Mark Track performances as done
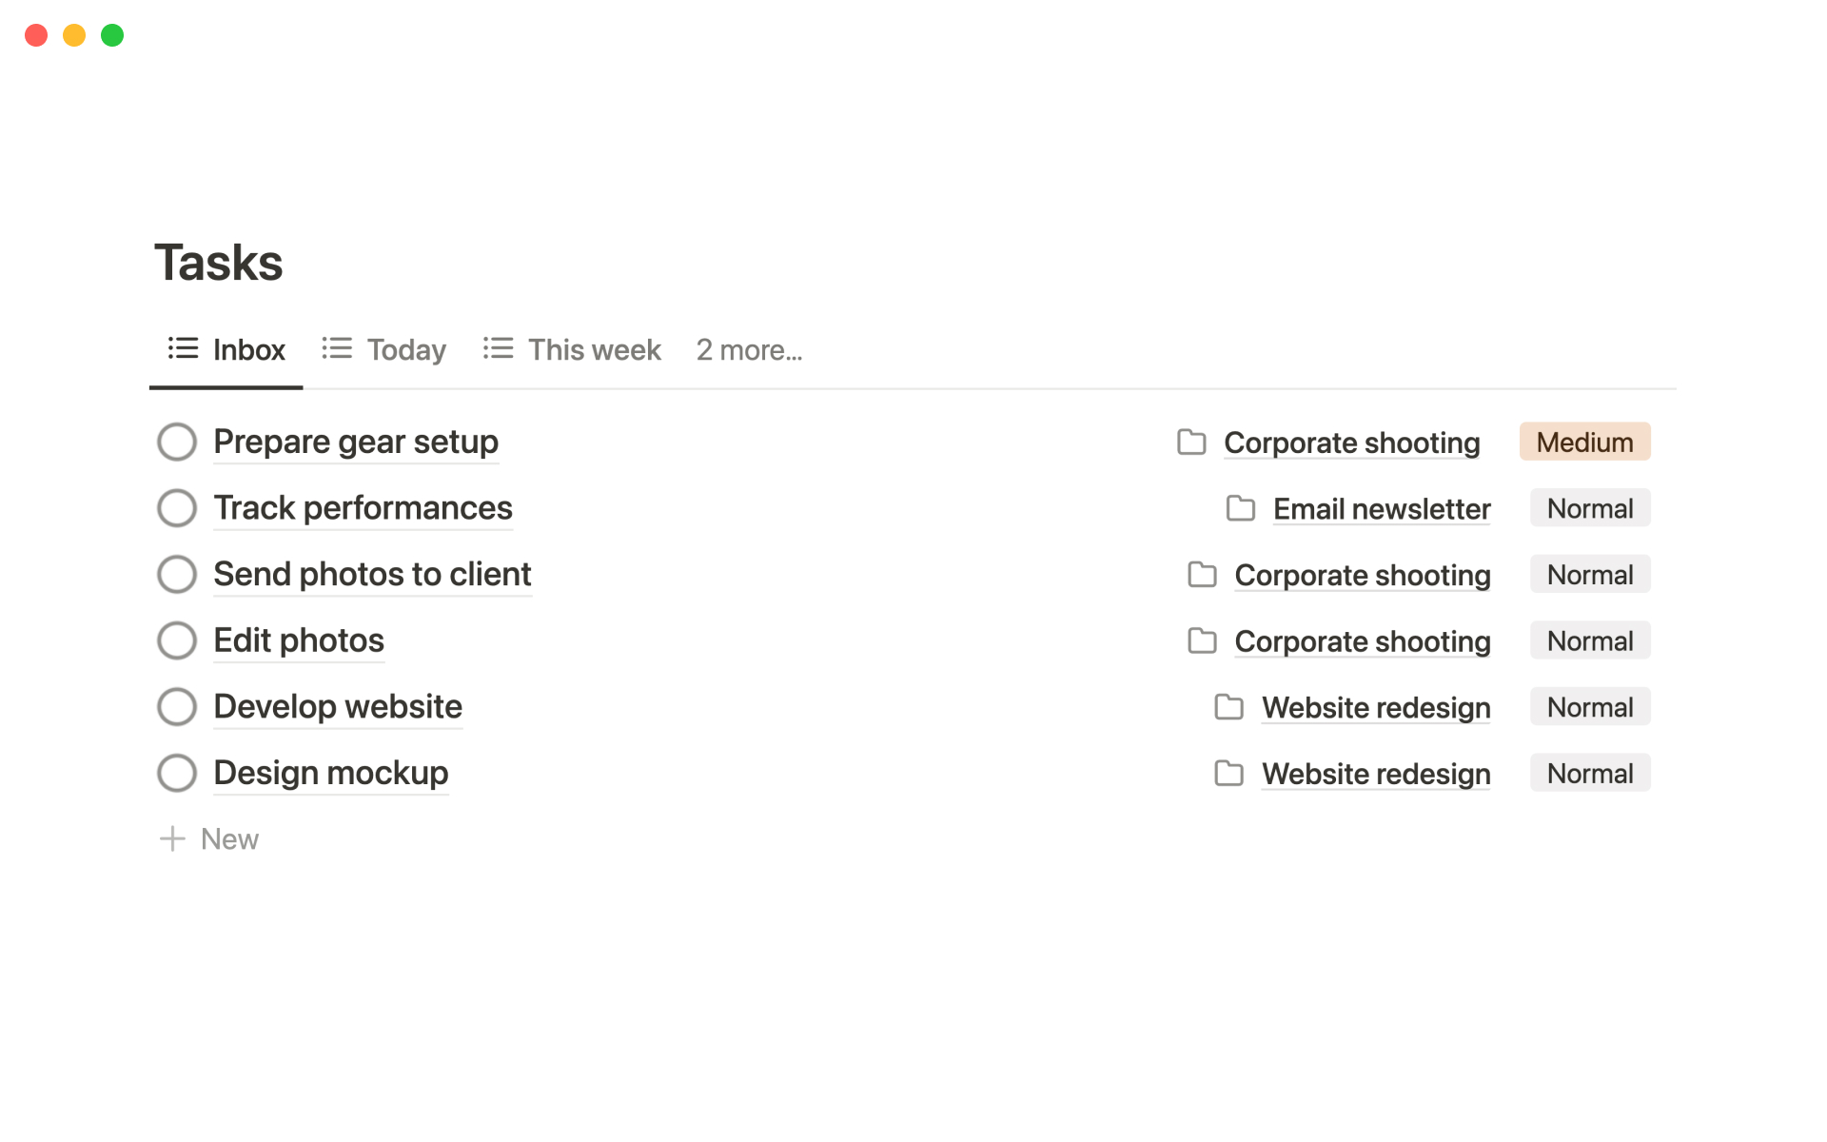The width and height of the screenshot is (1827, 1142). [177, 508]
